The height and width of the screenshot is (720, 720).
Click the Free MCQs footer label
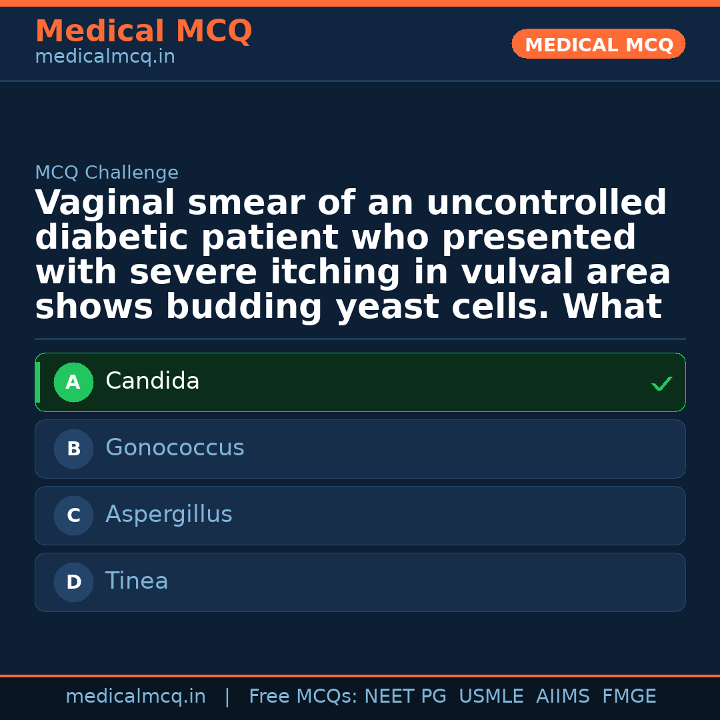(x=303, y=697)
